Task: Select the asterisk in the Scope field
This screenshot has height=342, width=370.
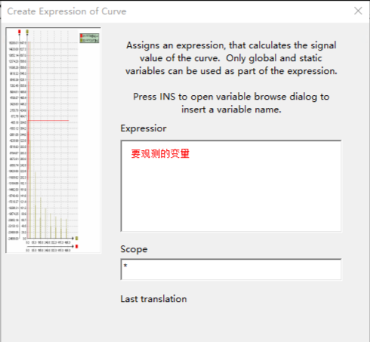Action: point(125,266)
